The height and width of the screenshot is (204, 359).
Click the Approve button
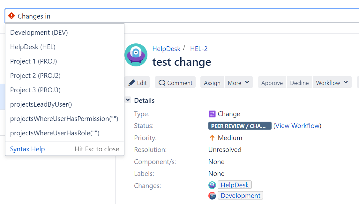272,83
